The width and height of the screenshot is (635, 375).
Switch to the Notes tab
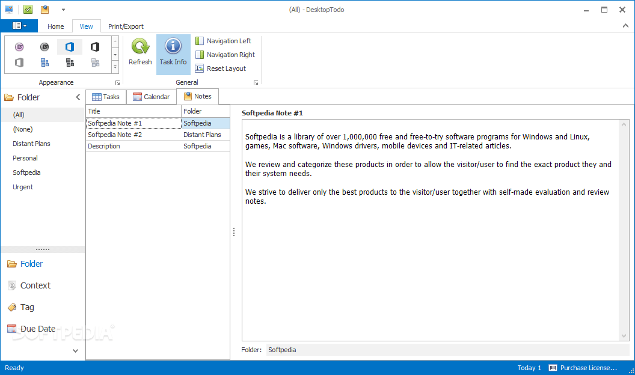pos(198,96)
